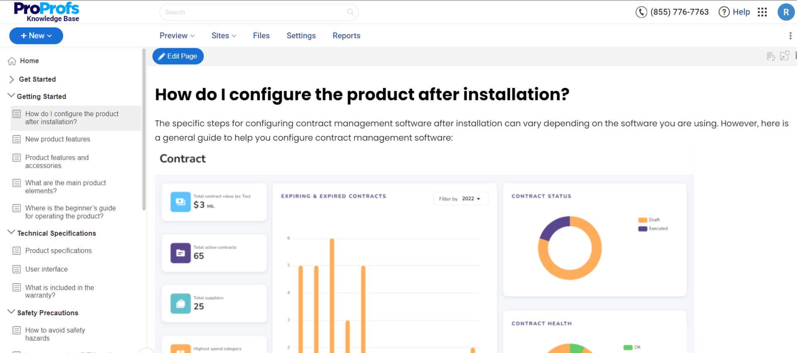Click the total active contracts purple icon

tap(181, 253)
